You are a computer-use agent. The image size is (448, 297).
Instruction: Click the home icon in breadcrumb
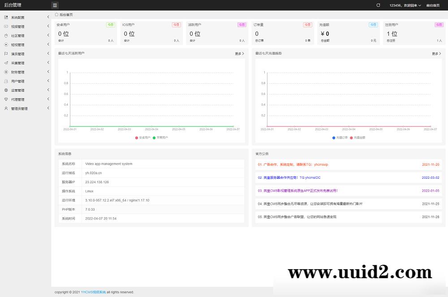pos(56,14)
